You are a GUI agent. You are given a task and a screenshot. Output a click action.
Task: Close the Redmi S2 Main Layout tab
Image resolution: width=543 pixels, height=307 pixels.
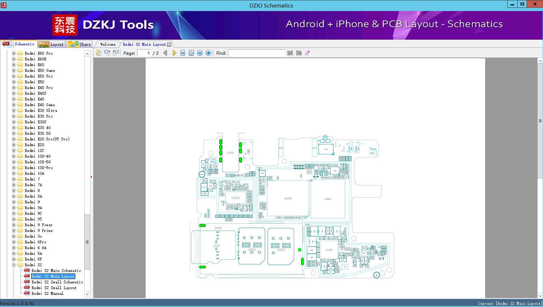(169, 44)
